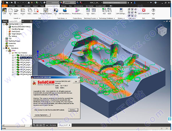Check the HSR_R_Cont_target operation checkbox

point(15,55)
